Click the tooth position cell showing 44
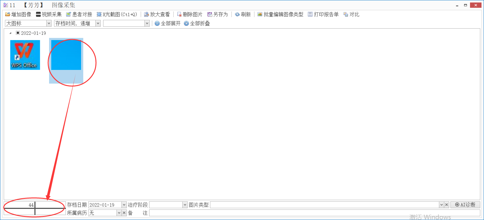Viewport: 484px width, 220px height. click(x=19, y=205)
